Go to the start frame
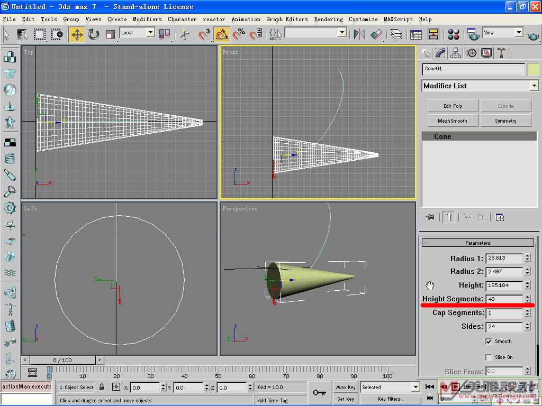The height and width of the screenshot is (406, 542). [x=430, y=386]
